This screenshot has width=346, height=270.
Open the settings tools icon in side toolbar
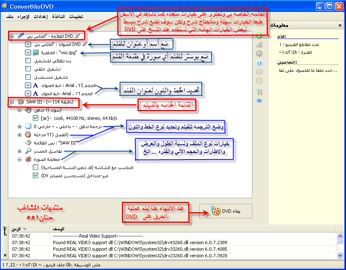pyautogui.click(x=259, y=92)
